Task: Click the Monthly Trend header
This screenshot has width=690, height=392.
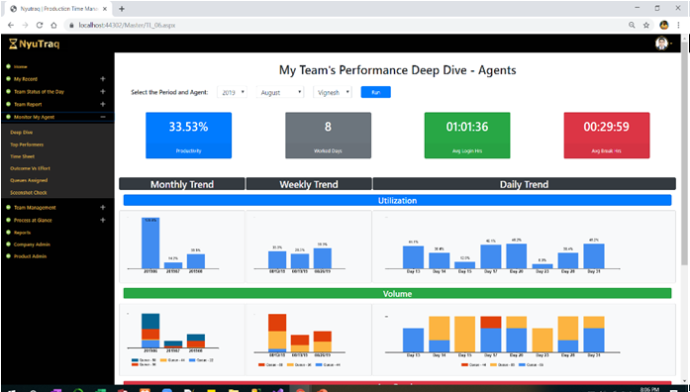Action: click(182, 184)
